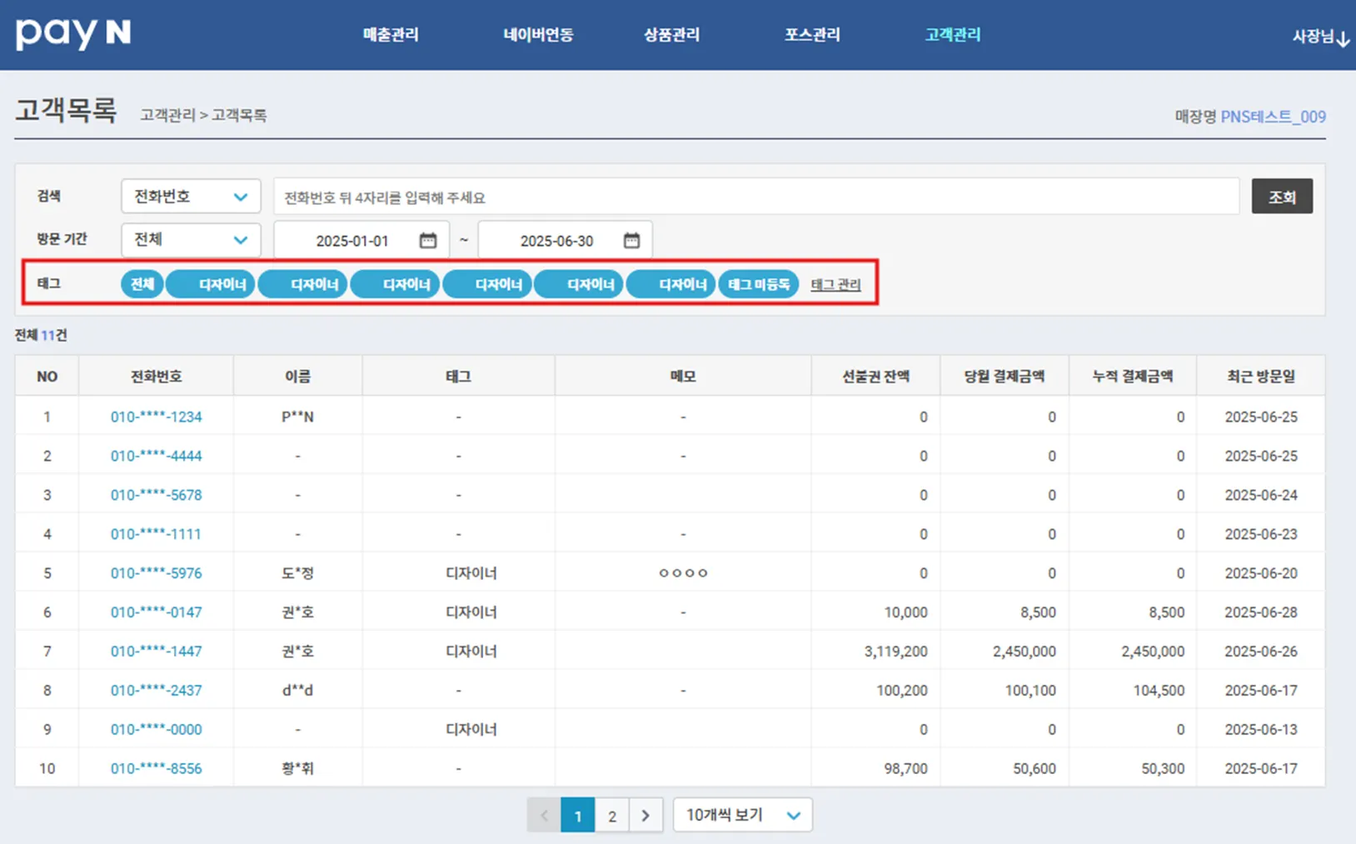Screen dimensions: 1356x844
Task: Open customer 010-****-1447
Action: [x=156, y=652]
